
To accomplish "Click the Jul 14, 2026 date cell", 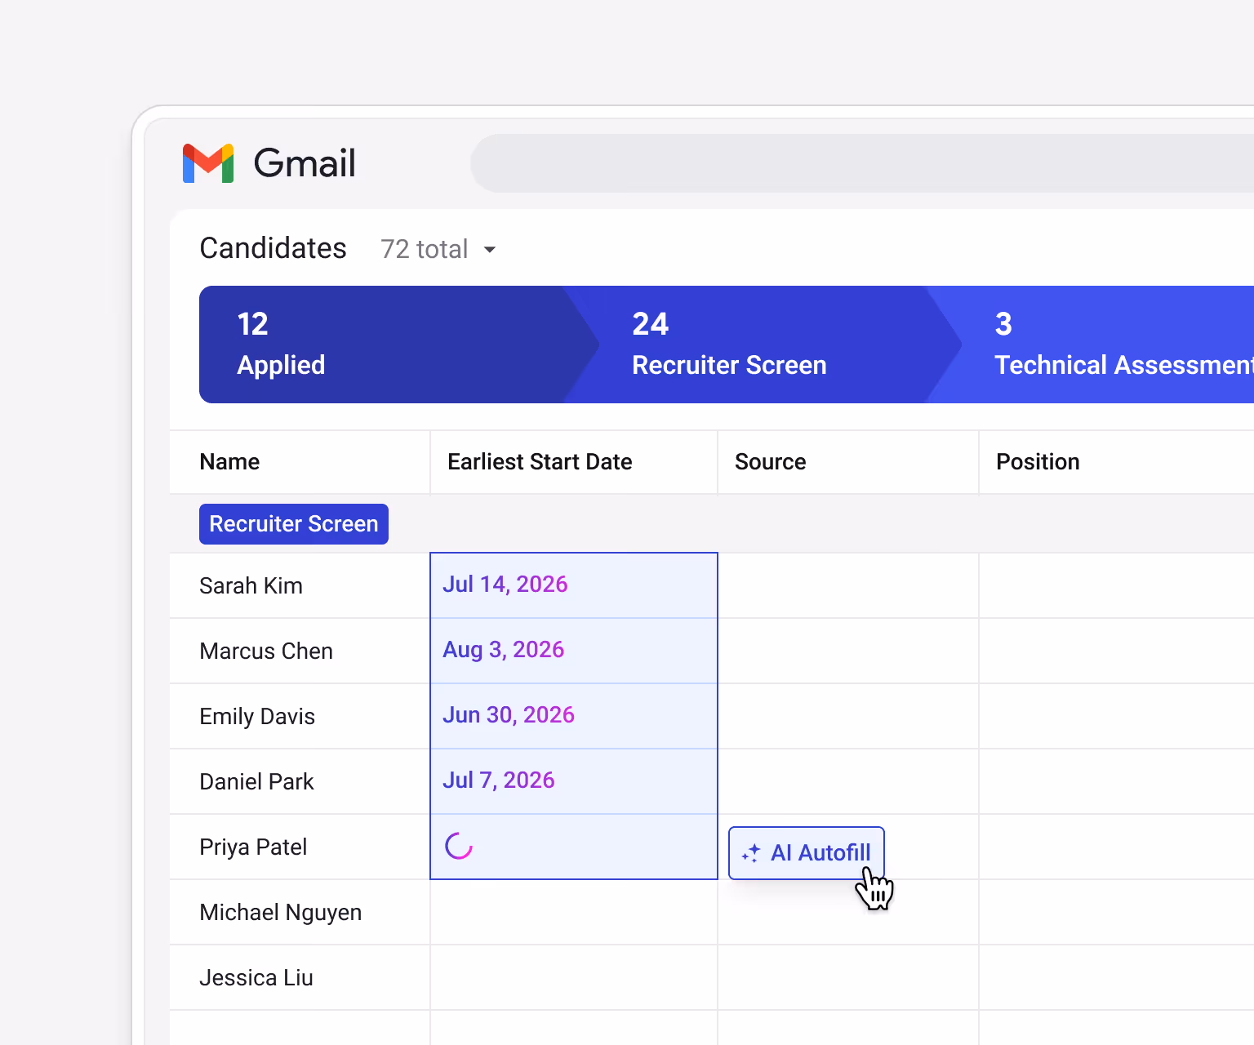I will (x=574, y=585).
